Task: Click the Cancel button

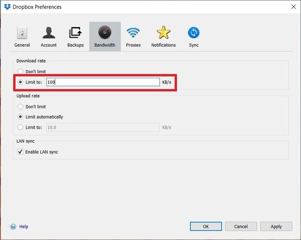Action: [x=241, y=227]
